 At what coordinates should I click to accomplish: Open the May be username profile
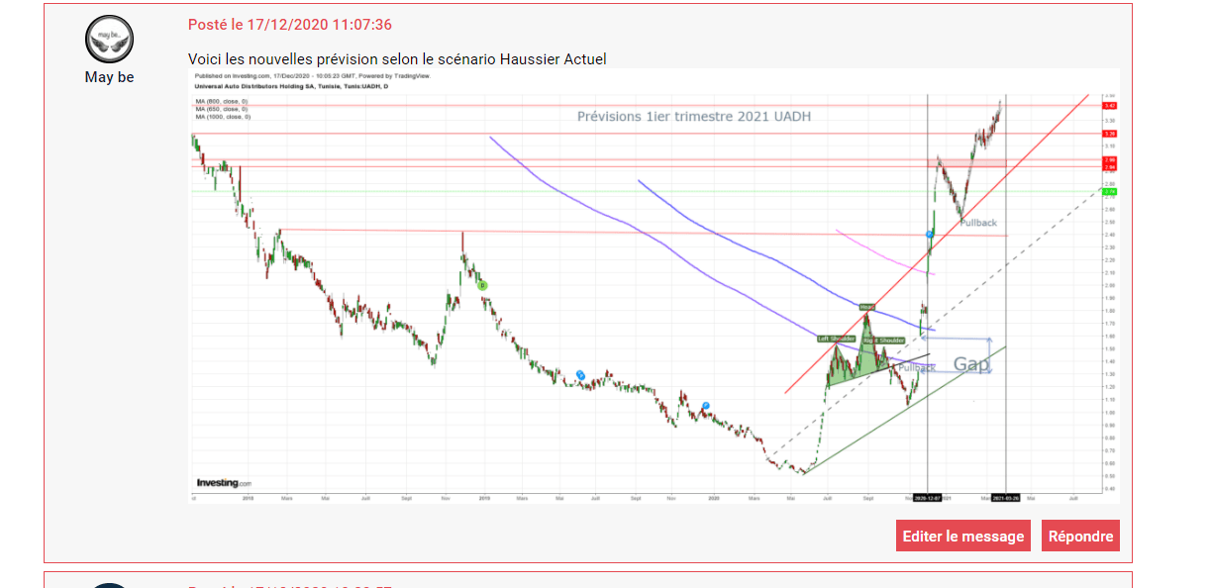coord(109,77)
